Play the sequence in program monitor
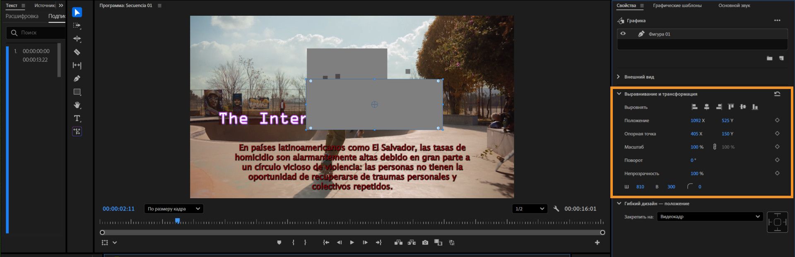Screen dimensions: 795x257 [352, 243]
